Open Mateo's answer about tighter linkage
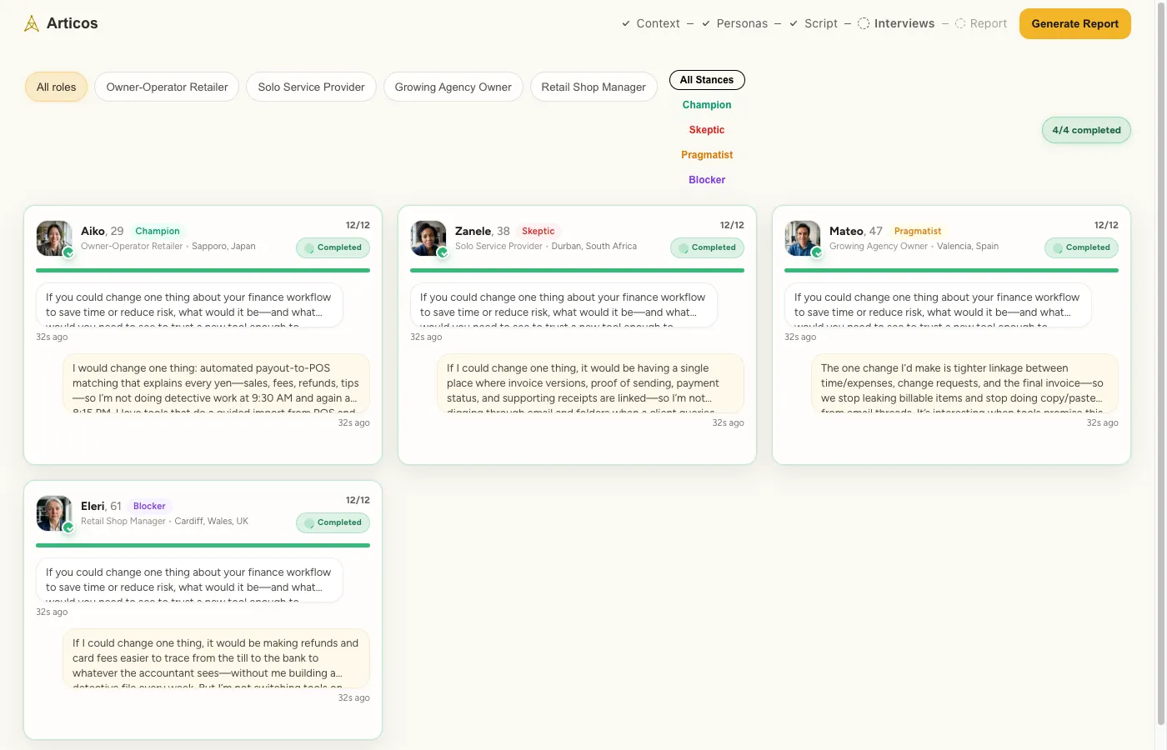Screen dimensions: 1167x750 click(964, 383)
